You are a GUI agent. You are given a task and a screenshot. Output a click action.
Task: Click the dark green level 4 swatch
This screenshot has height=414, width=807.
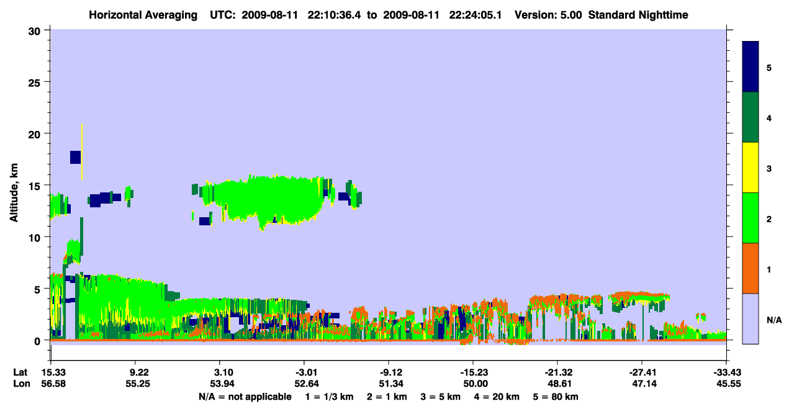[x=751, y=117]
